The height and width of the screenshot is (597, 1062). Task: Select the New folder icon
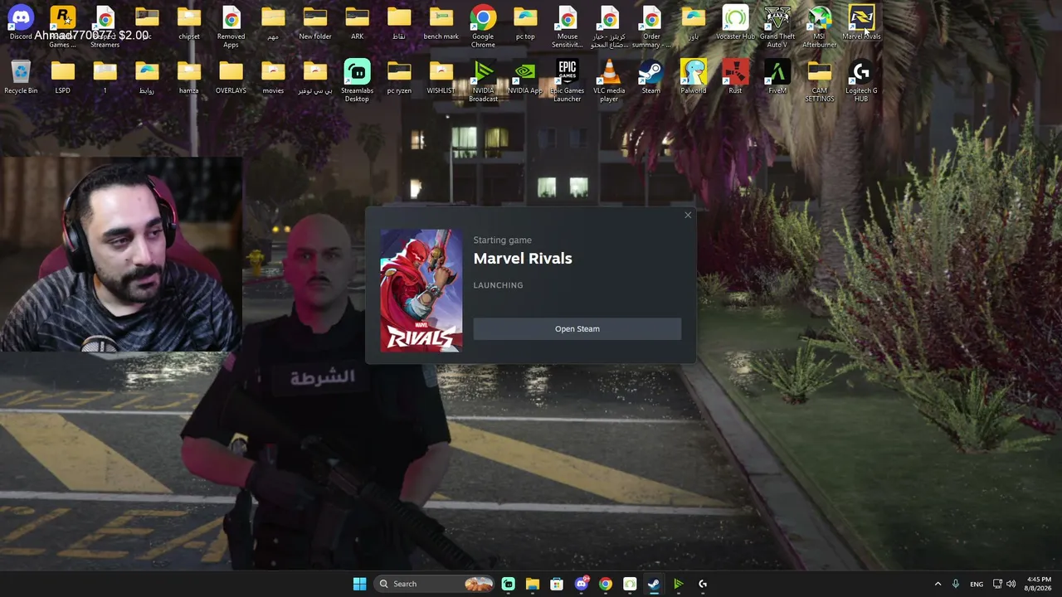click(315, 23)
